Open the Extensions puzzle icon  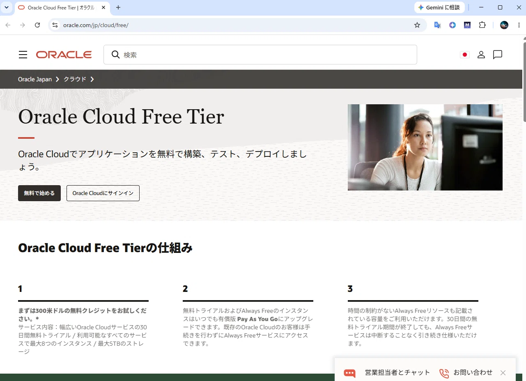(x=482, y=25)
